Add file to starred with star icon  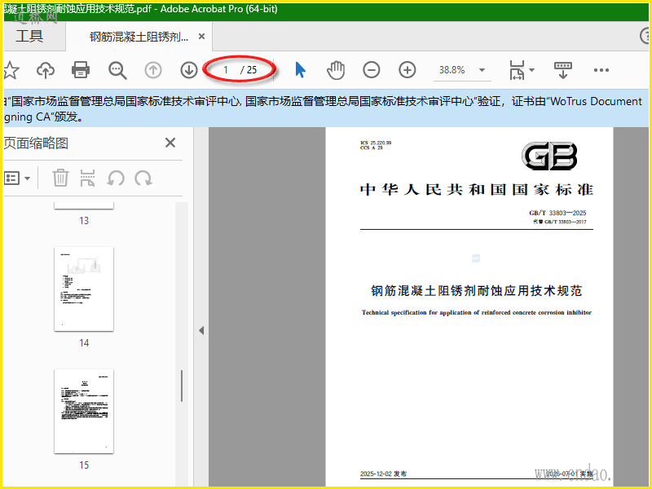tap(11, 70)
